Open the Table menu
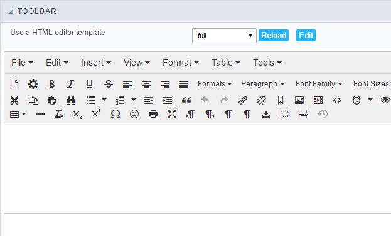The height and width of the screenshot is (236, 391). click(226, 63)
